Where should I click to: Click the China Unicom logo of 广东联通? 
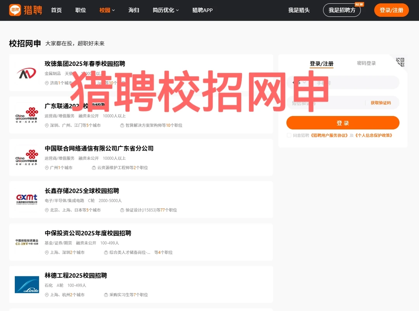(26, 115)
